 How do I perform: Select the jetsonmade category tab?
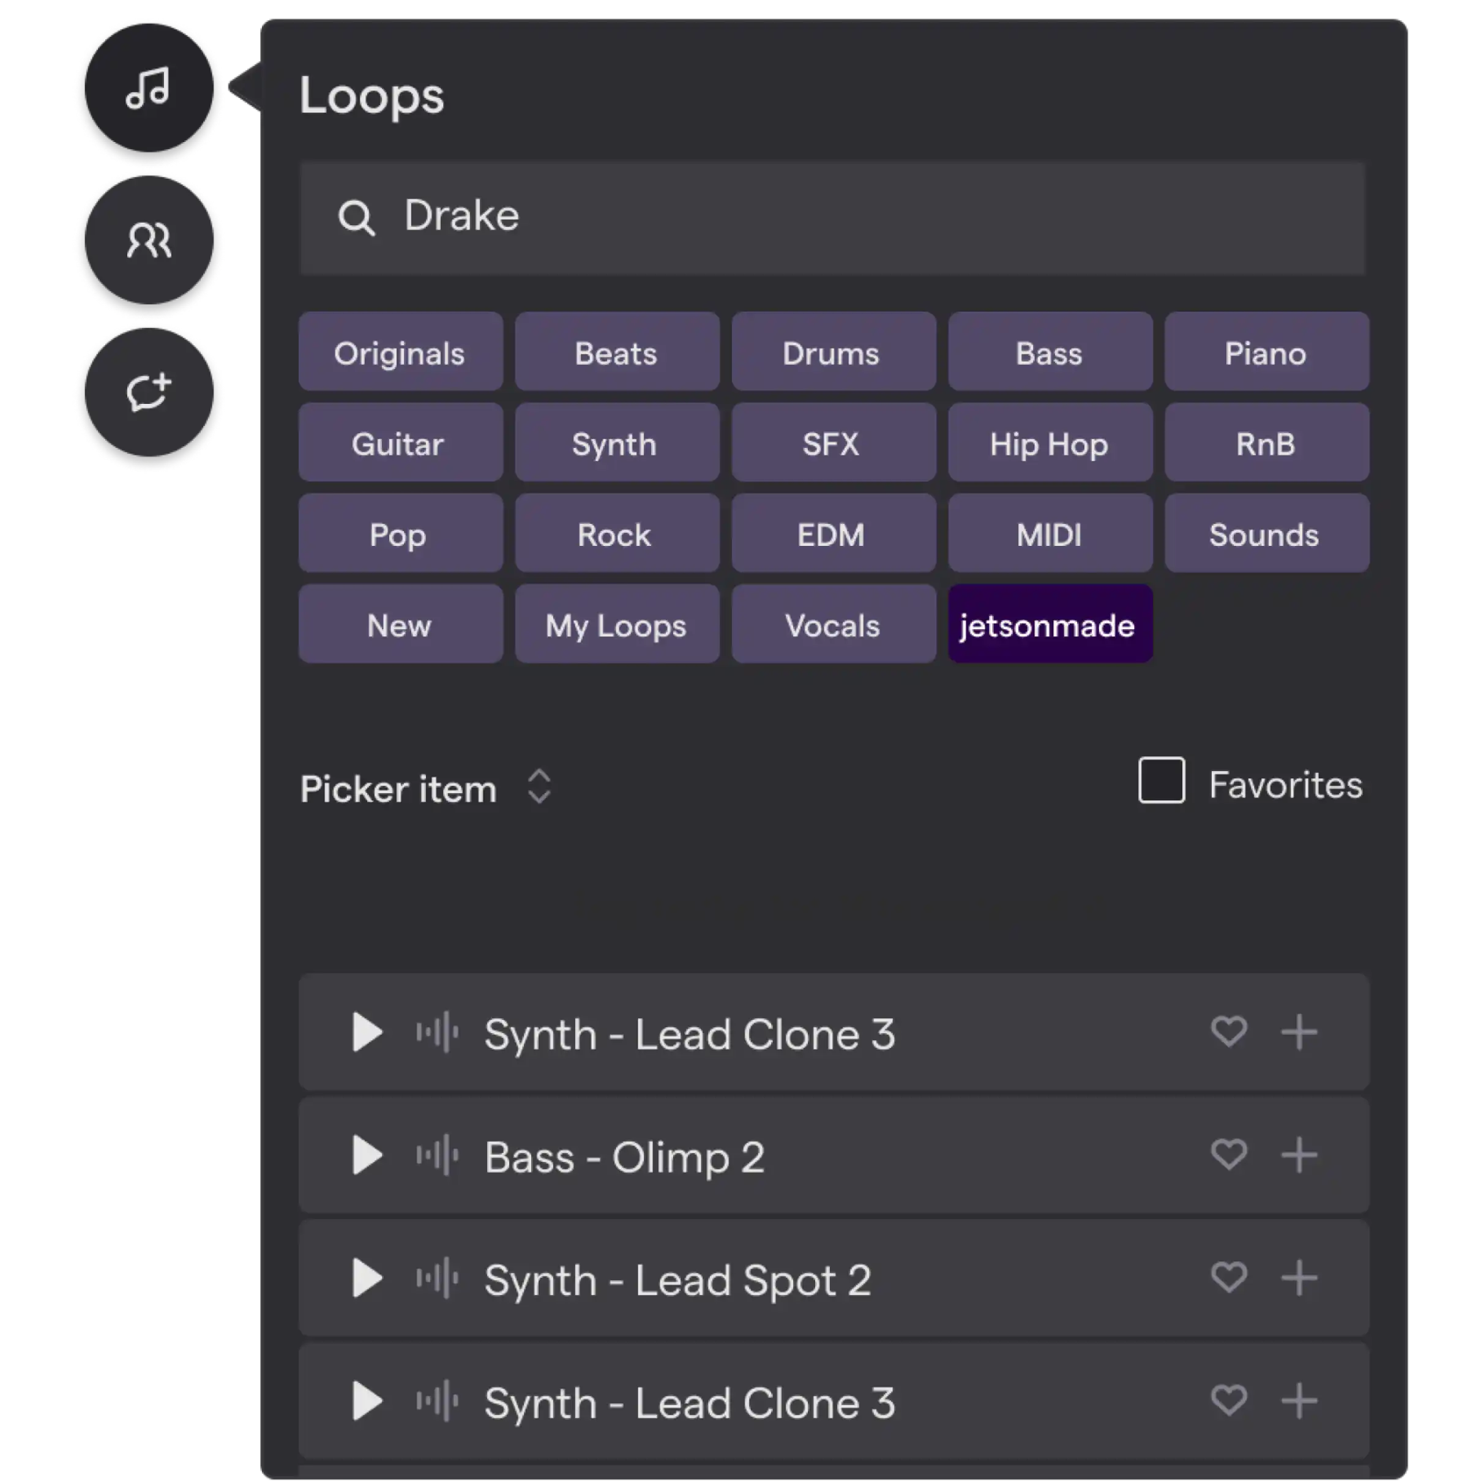point(1047,625)
